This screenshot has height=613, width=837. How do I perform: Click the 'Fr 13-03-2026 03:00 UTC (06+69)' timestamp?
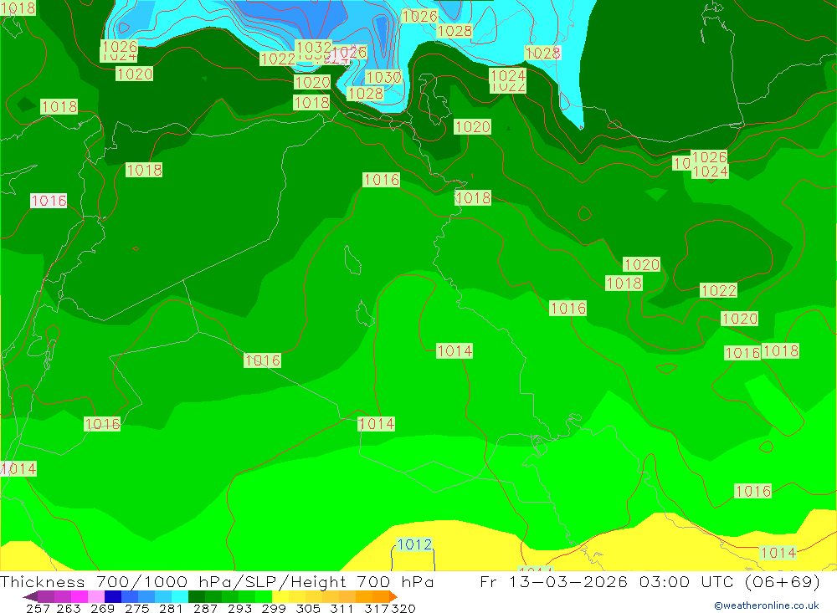click(x=650, y=581)
